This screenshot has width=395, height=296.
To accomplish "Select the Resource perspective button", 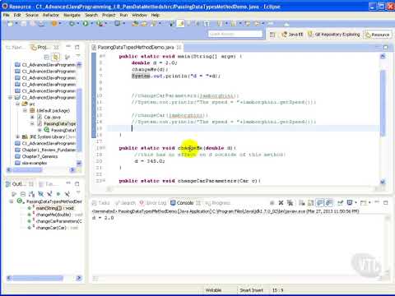I will 378,35.
